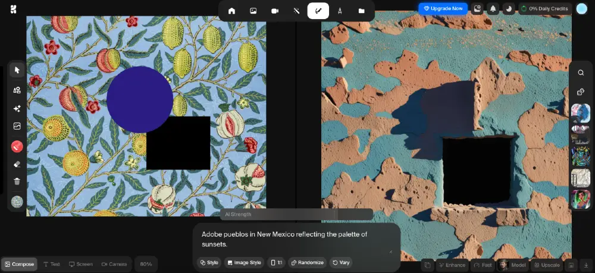Open the assets folder
Viewport: 595px width, 273px height.
(361, 11)
